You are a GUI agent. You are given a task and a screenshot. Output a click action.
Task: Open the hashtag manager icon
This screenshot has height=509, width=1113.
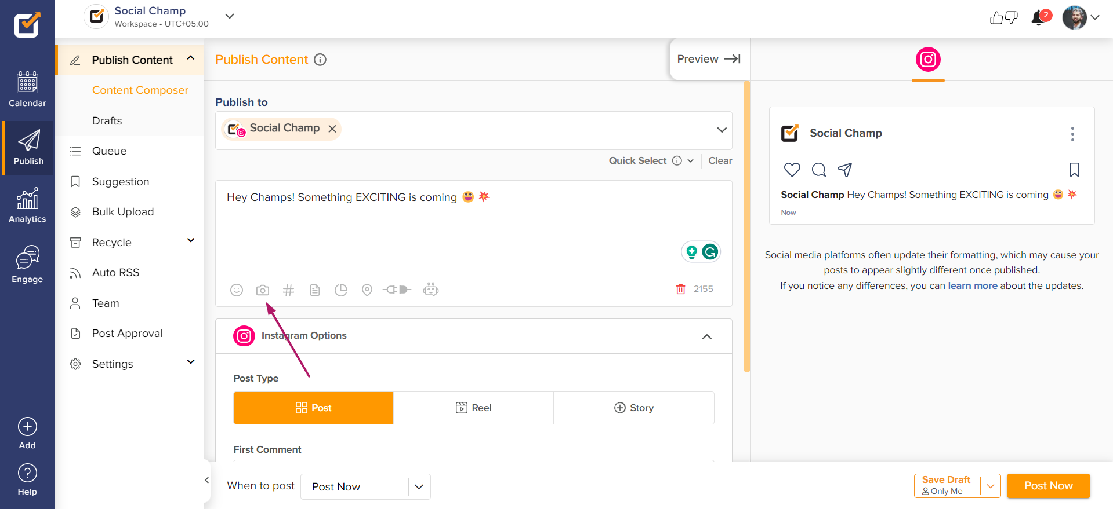tap(288, 290)
